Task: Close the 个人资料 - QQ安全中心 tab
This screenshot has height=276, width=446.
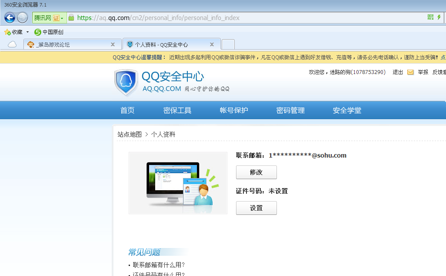Action: 212,44
